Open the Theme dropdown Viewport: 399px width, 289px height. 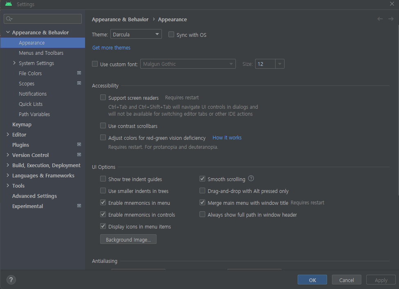[136, 34]
